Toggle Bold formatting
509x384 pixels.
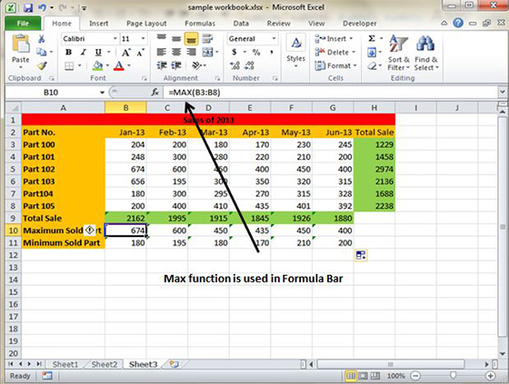pos(68,53)
